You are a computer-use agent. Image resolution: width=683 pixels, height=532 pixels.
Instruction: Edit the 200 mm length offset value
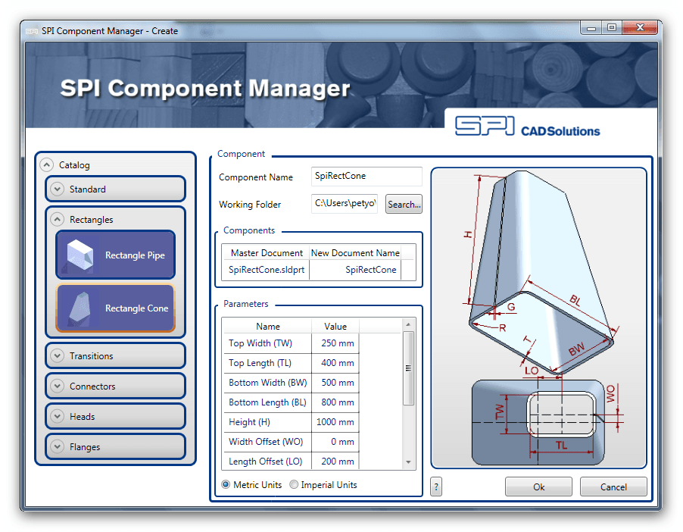(335, 461)
